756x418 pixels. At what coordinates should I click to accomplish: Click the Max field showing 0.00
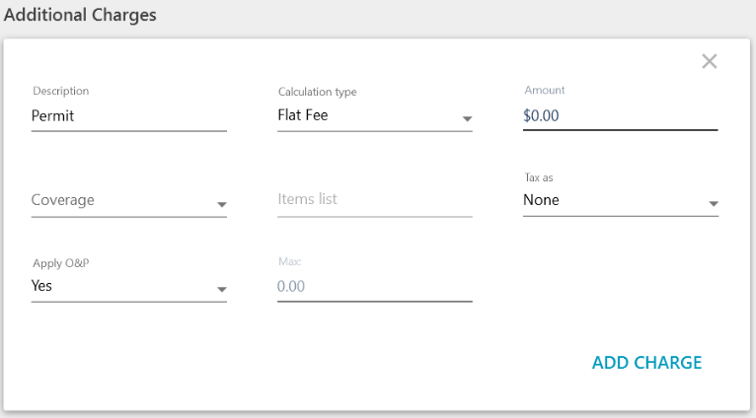(374, 286)
